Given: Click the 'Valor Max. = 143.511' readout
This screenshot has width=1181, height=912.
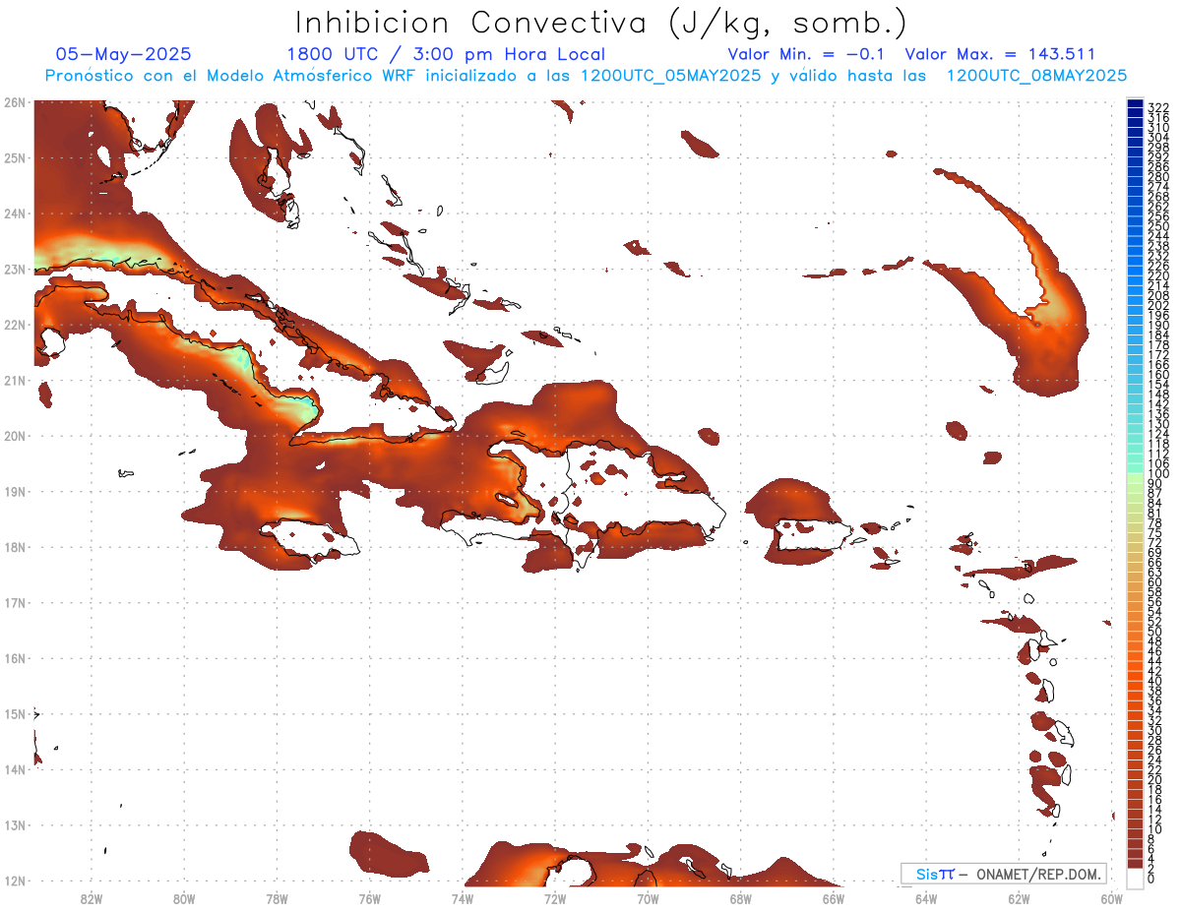Looking at the screenshot, I should (1000, 54).
